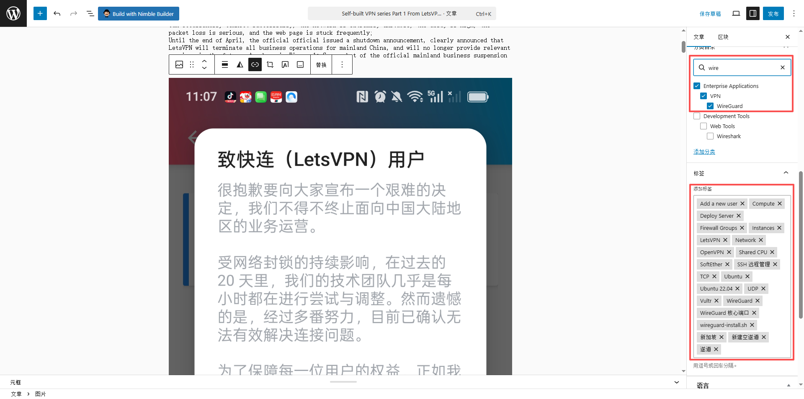Add caption to the image

point(300,64)
